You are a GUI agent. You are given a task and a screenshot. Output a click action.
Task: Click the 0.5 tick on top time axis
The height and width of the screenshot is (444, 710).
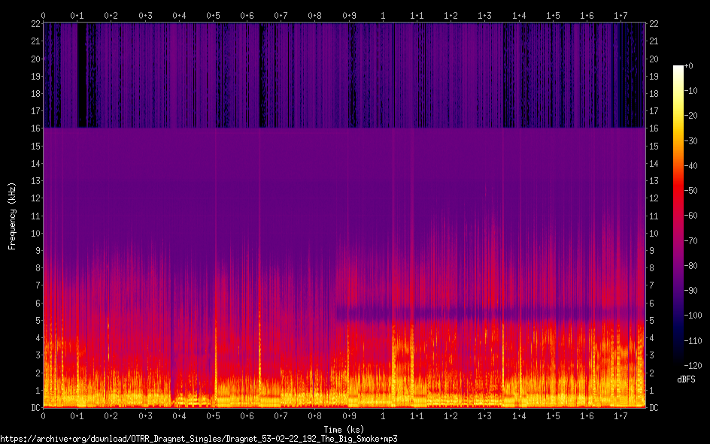213,15
